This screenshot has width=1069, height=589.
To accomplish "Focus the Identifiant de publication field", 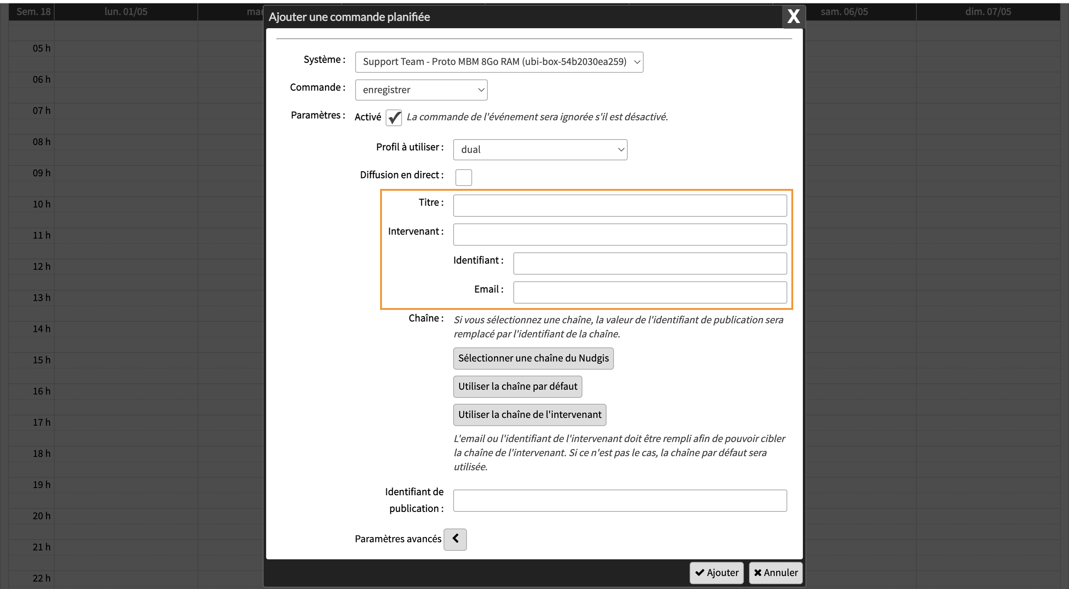I will point(620,501).
